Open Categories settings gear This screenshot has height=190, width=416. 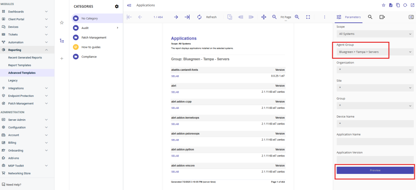point(117,6)
